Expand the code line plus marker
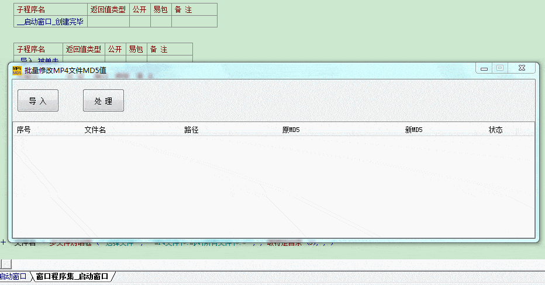The width and height of the screenshot is (545, 285). pyautogui.click(x=3, y=242)
